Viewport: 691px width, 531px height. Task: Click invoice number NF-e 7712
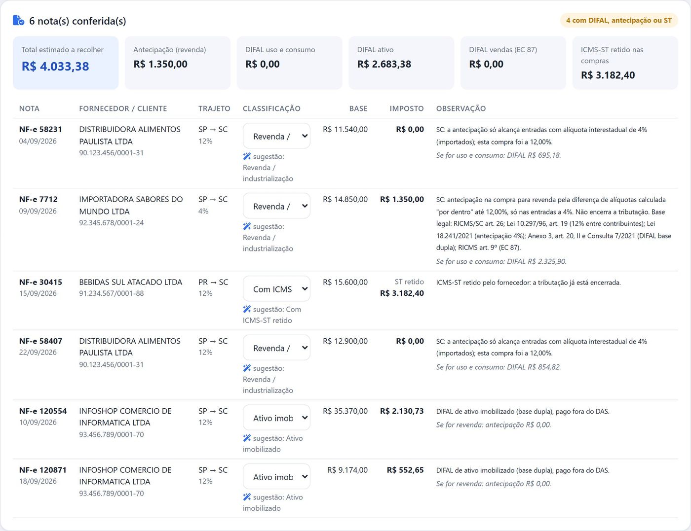(38, 199)
